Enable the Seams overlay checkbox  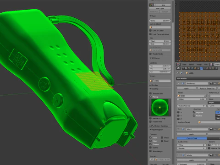[x=150, y=148]
